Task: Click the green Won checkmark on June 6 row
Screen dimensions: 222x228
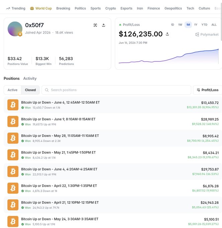Action: [x=22, y=108]
